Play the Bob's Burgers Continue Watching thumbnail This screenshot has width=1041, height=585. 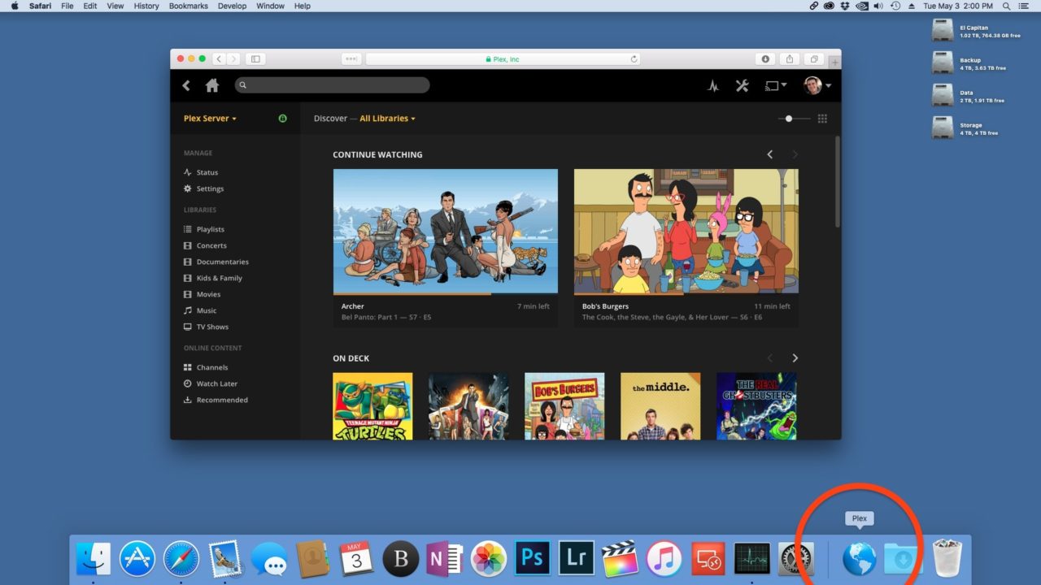pos(686,232)
